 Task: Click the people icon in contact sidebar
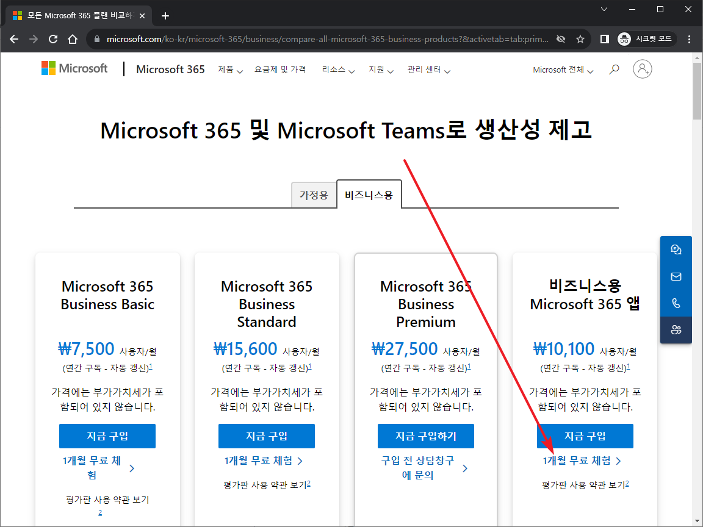coord(676,330)
